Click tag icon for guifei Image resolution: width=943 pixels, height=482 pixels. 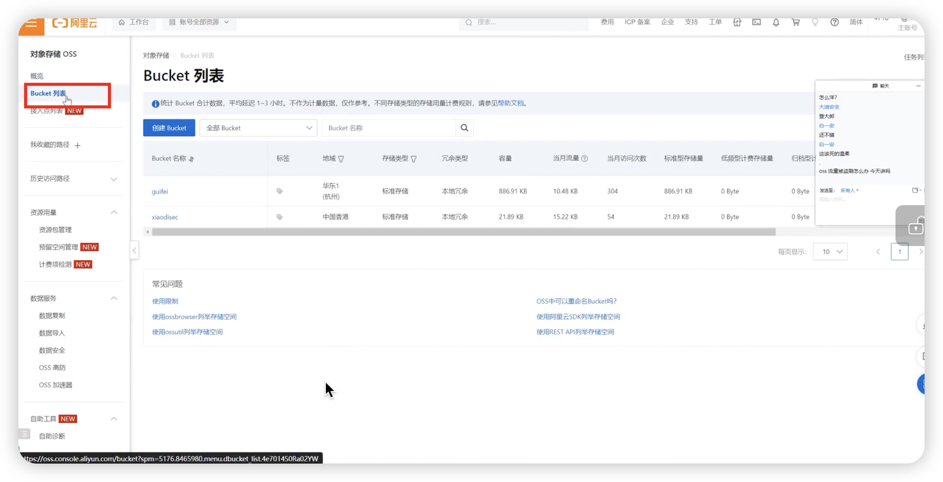(280, 191)
